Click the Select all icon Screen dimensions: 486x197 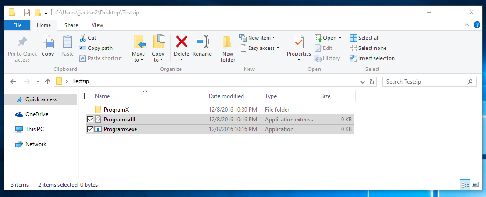coord(353,38)
